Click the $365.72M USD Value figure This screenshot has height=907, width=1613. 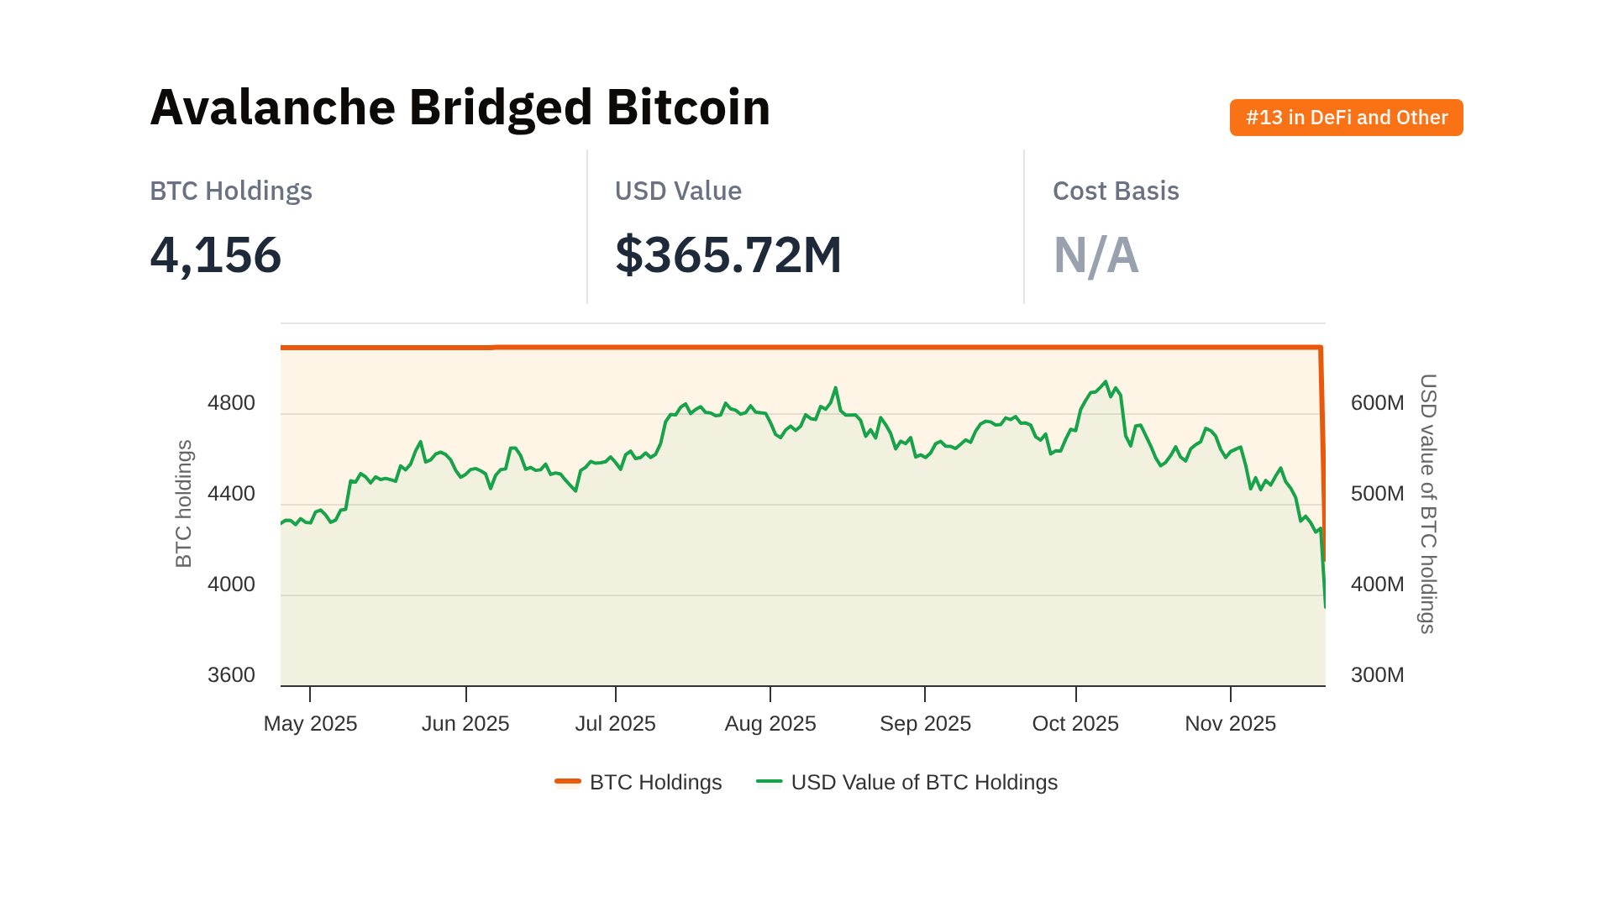point(728,254)
